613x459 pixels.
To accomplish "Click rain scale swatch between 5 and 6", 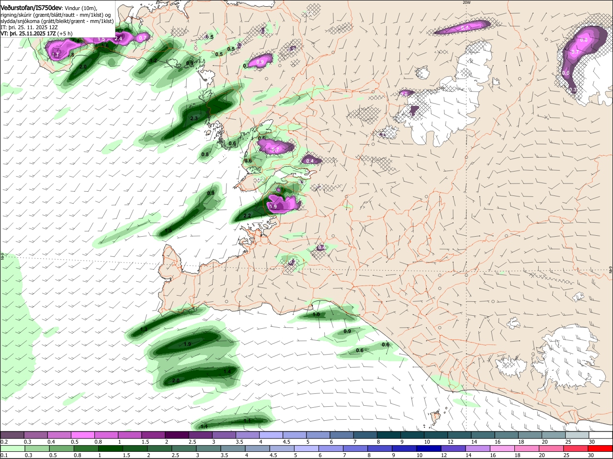I will click(306, 448).
